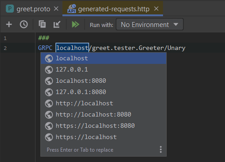Click the globe icon beside 127.0.0.1
The width and height of the screenshot is (225, 162).
coord(49,70)
